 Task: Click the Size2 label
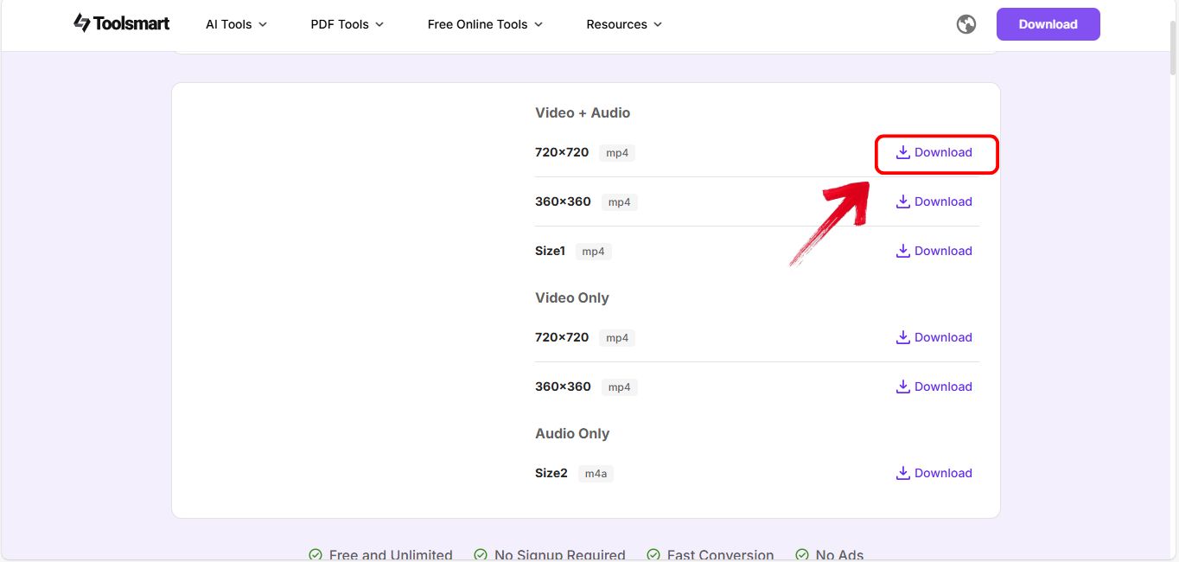click(x=551, y=473)
